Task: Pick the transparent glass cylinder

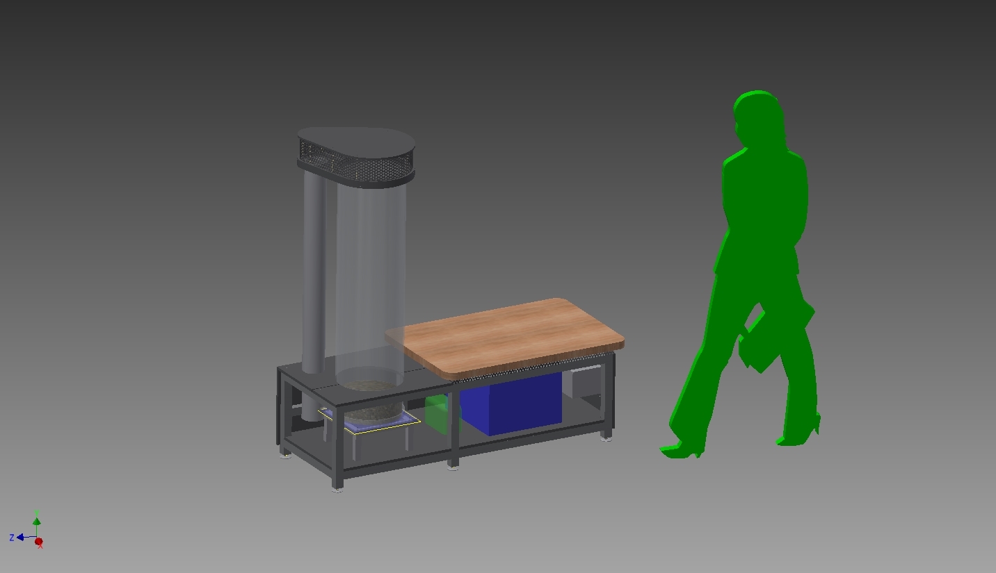Action: [x=370, y=278]
